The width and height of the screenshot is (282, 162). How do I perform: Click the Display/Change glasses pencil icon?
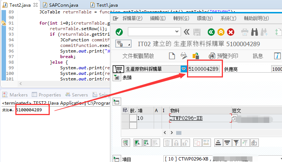point(184,56)
